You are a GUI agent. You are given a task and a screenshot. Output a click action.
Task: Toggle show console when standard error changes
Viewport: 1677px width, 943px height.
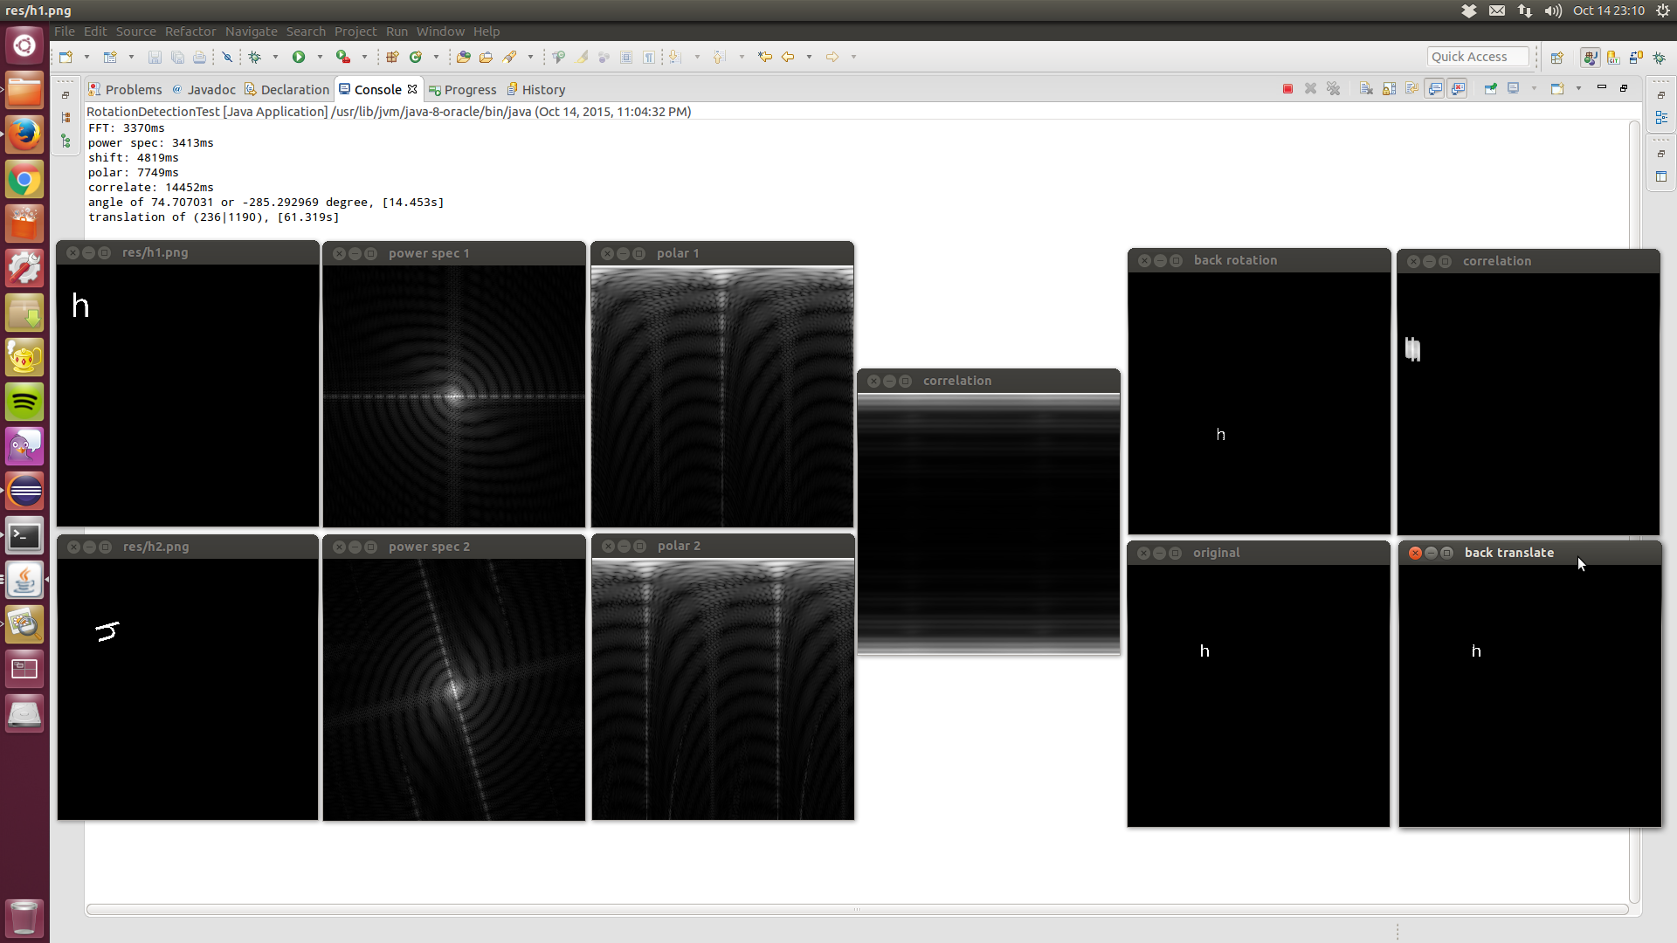point(1458,89)
